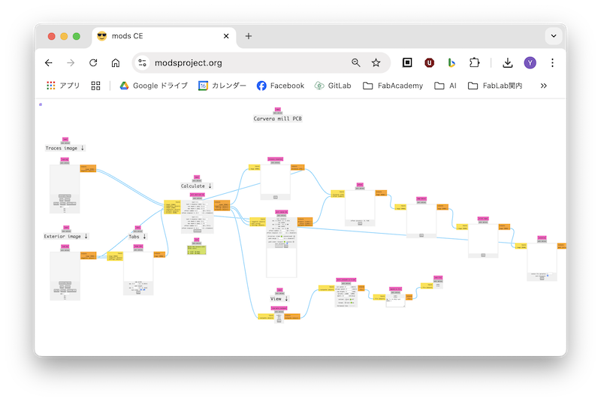
Task: Open the purple Y profile avatar
Action: [530, 63]
